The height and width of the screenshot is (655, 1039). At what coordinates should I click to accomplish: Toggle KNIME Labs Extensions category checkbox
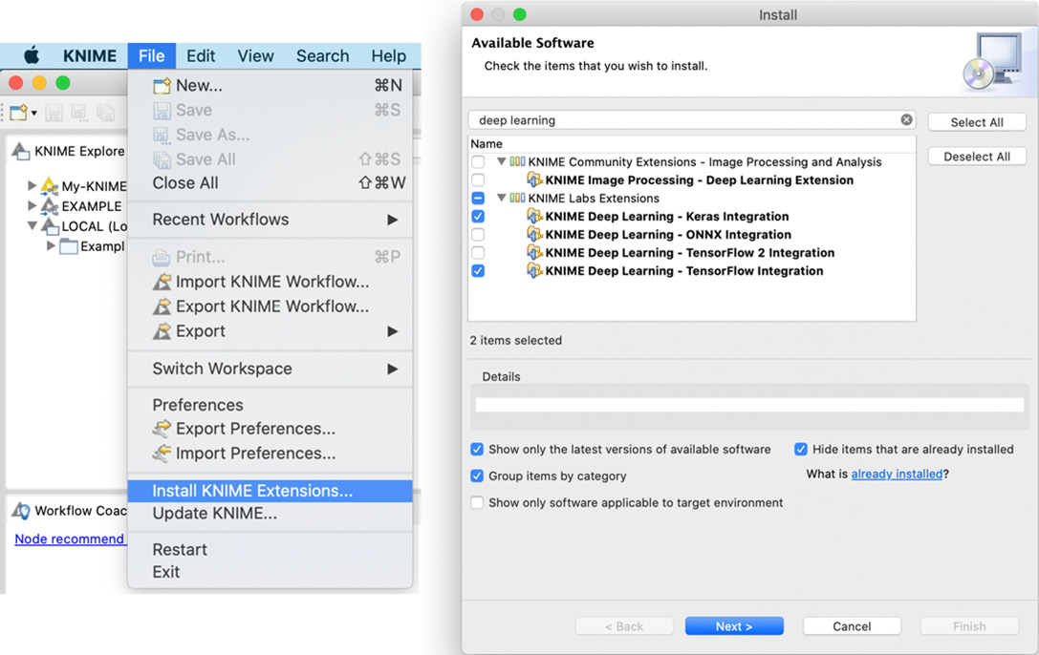tap(478, 198)
